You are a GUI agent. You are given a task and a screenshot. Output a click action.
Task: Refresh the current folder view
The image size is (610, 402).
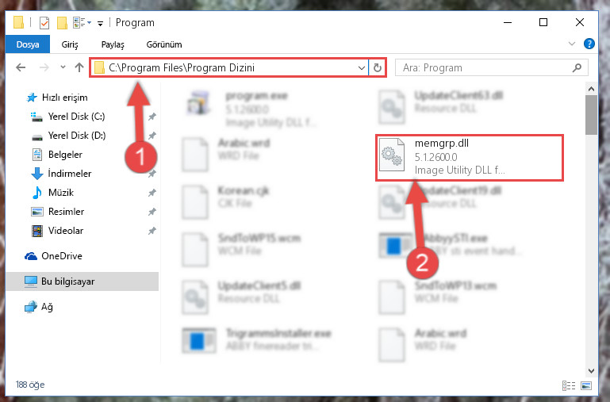[x=378, y=67]
